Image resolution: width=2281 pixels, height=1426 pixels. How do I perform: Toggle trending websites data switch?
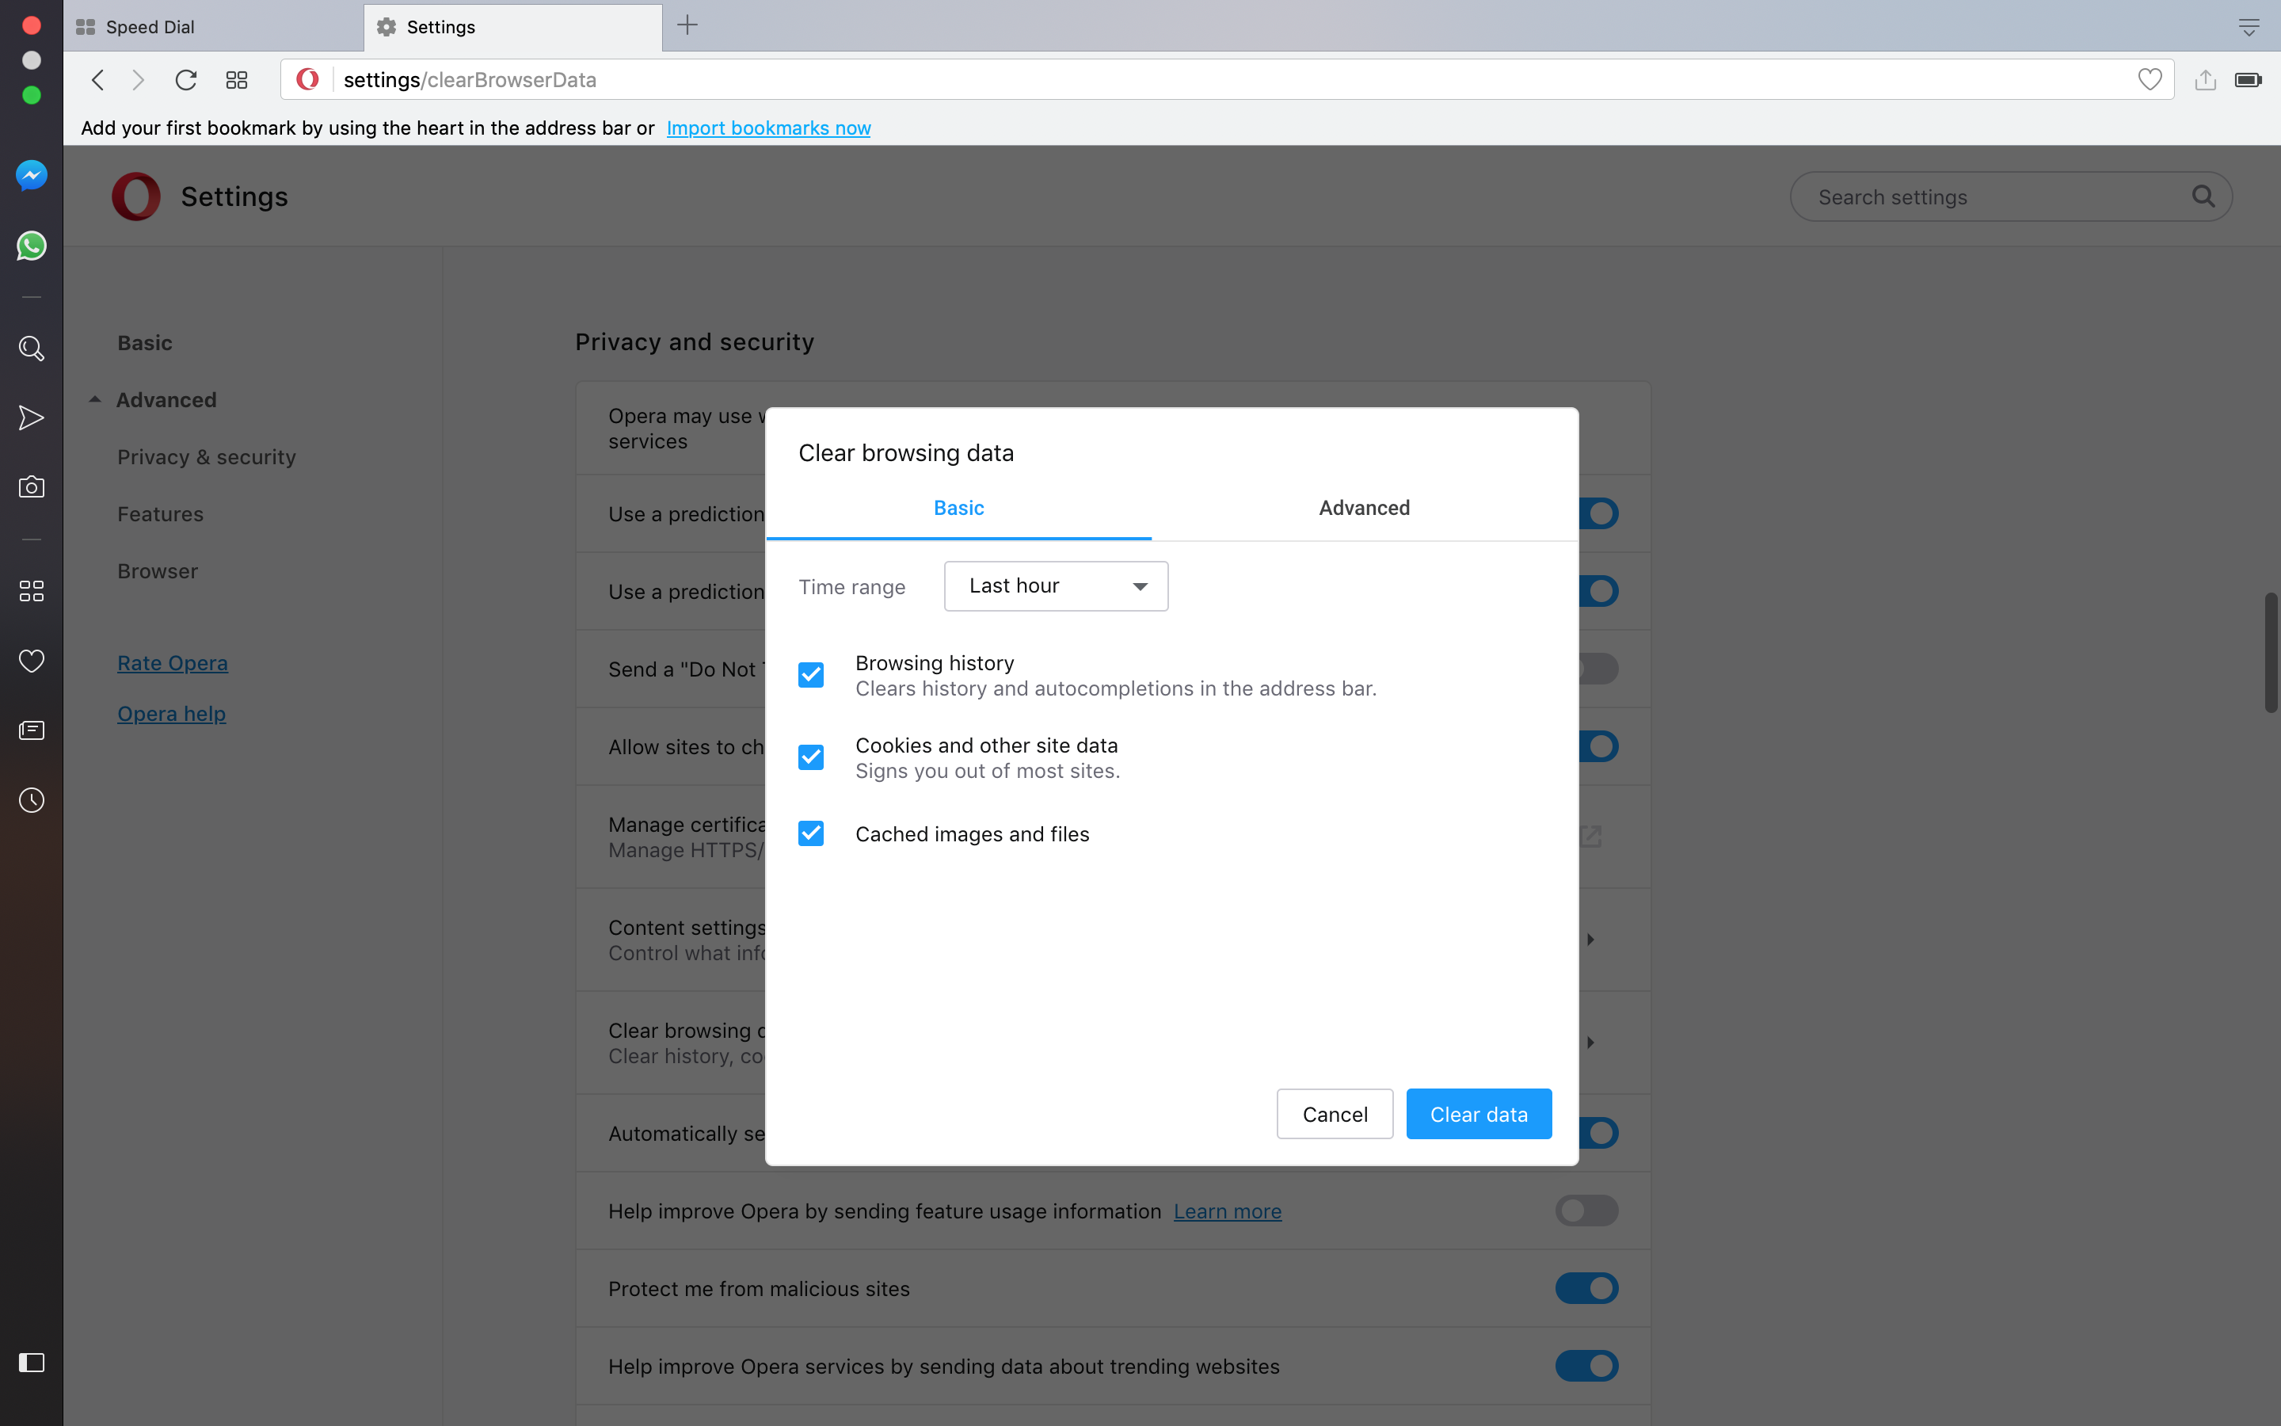tap(1586, 1366)
